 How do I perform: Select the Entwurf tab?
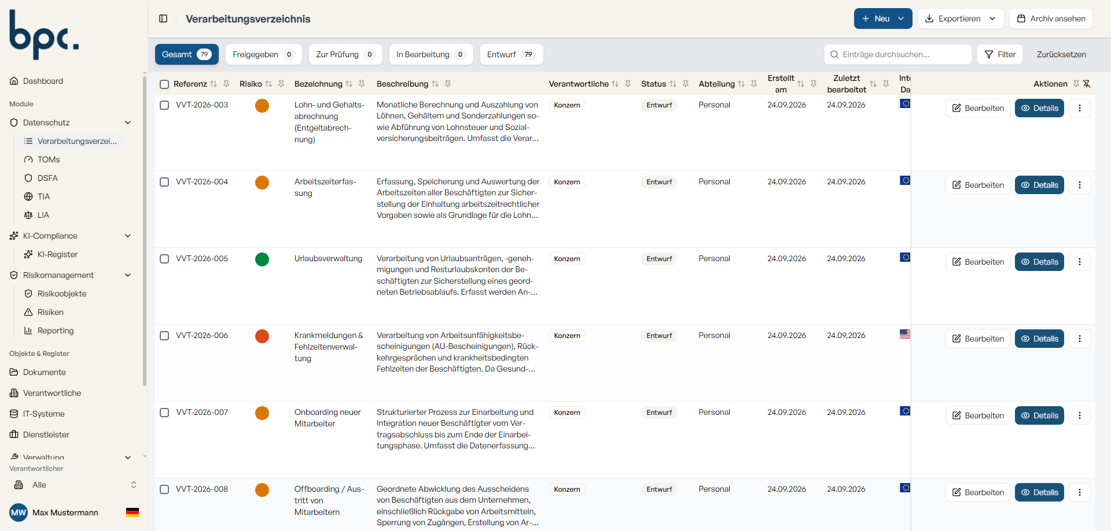[512, 54]
